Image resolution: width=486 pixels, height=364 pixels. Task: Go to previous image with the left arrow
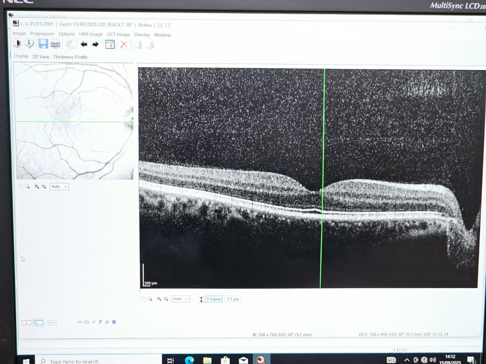tap(84, 44)
